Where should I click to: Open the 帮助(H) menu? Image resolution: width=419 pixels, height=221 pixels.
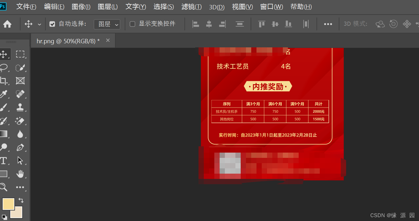(x=301, y=7)
